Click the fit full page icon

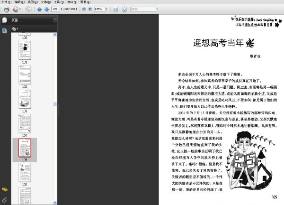(124, 9)
